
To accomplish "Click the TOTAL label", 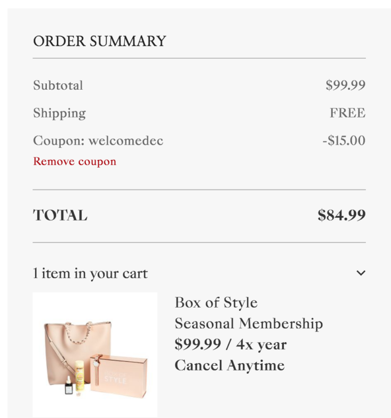I will click(60, 215).
